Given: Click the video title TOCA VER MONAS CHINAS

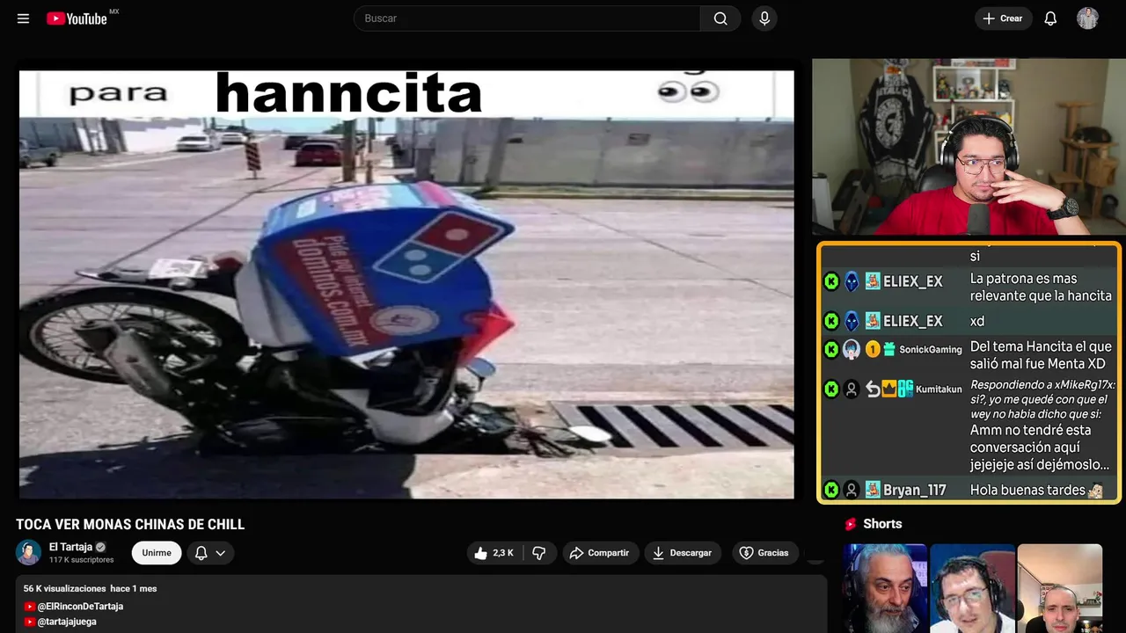Looking at the screenshot, I should pyautogui.click(x=130, y=525).
